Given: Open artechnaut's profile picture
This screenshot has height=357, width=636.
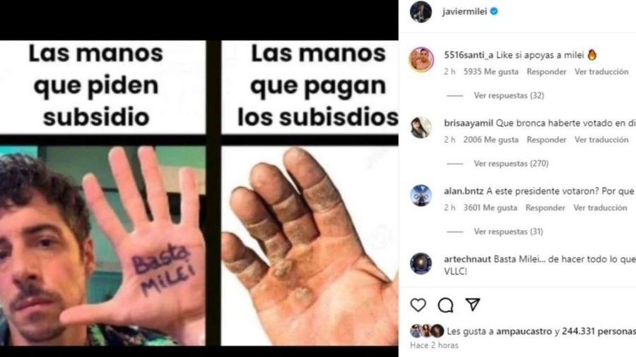Looking at the screenshot, I should click(421, 263).
